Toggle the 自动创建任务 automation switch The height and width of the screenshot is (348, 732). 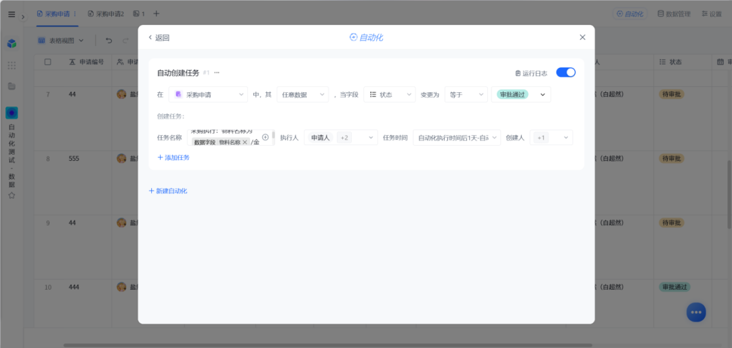point(565,73)
